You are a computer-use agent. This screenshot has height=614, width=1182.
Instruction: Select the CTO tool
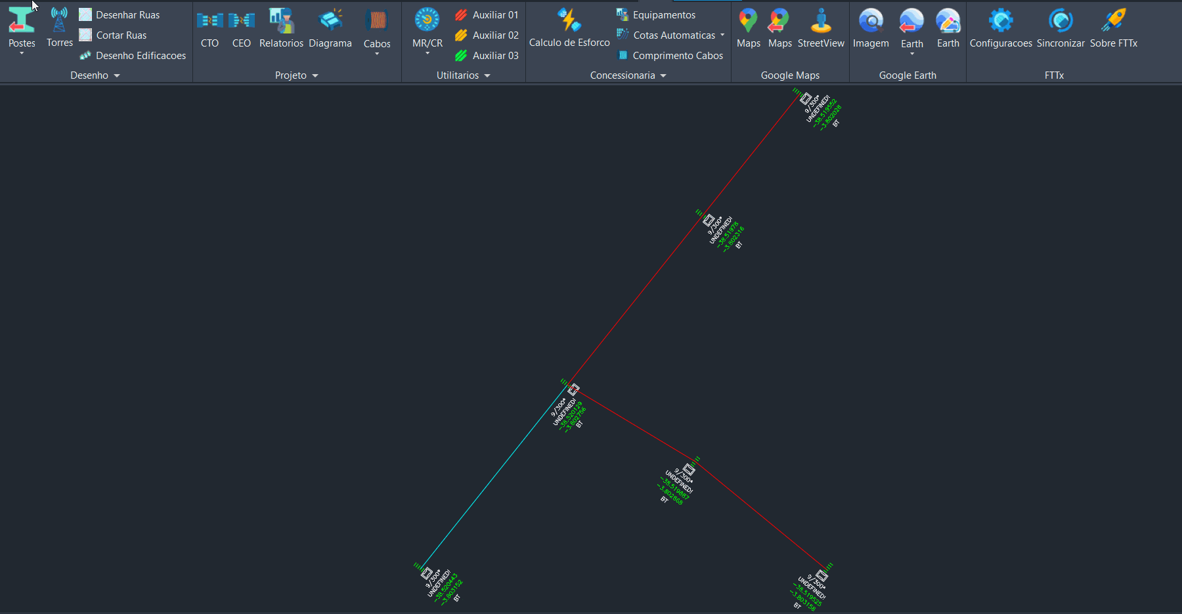[209, 26]
